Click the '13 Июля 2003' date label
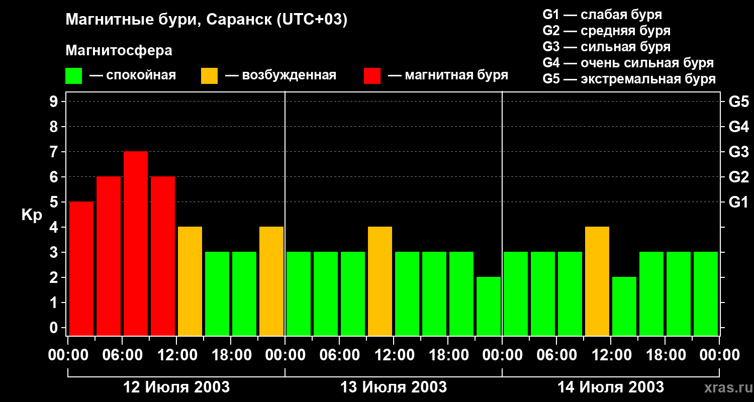 (394, 387)
